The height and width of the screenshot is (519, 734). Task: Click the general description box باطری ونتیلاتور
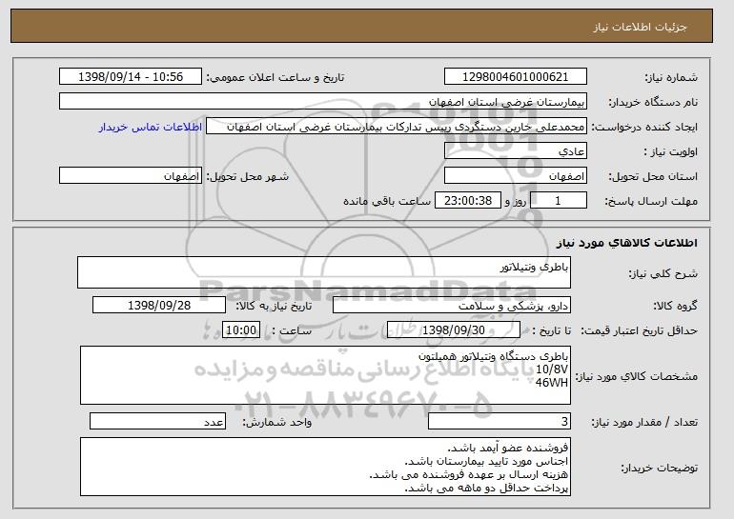[x=324, y=272]
